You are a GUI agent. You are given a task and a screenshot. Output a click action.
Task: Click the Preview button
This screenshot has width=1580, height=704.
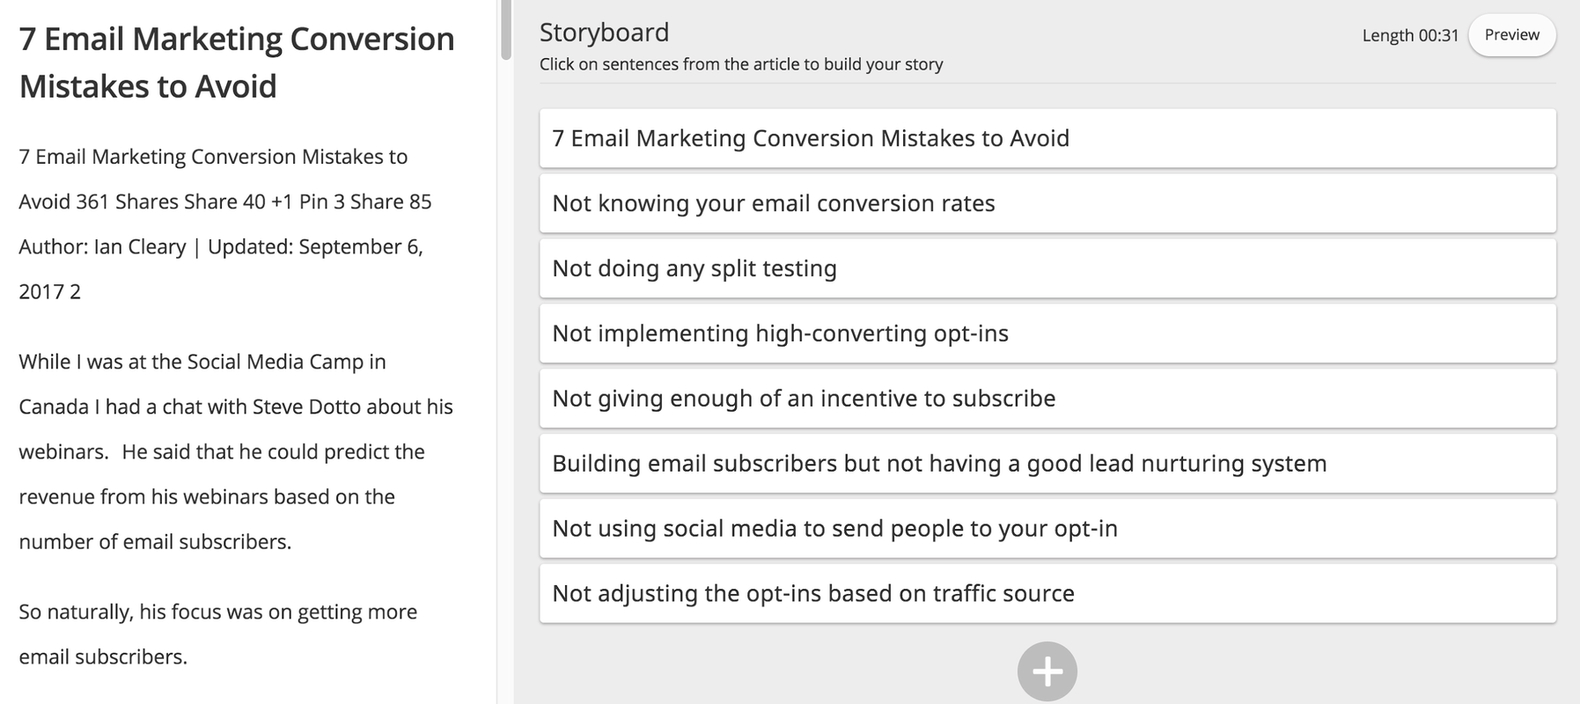pyautogui.click(x=1511, y=35)
